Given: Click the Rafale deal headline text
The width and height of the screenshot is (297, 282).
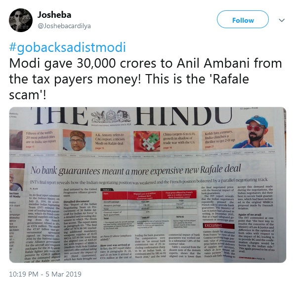Looking at the screenshot, I should 135,170.
